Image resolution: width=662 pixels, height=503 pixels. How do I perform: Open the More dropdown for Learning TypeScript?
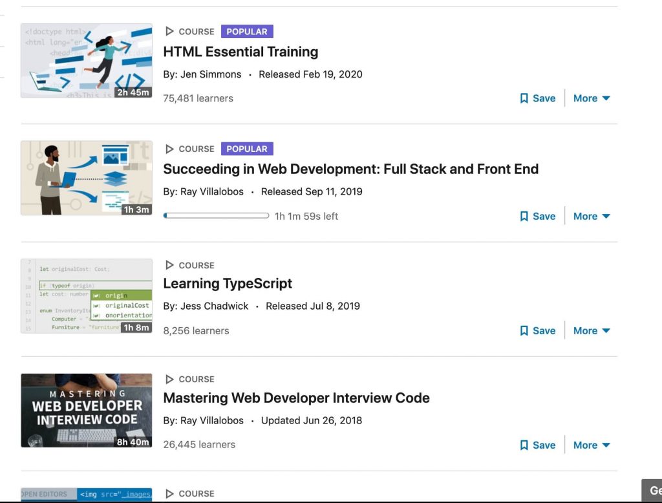point(592,330)
